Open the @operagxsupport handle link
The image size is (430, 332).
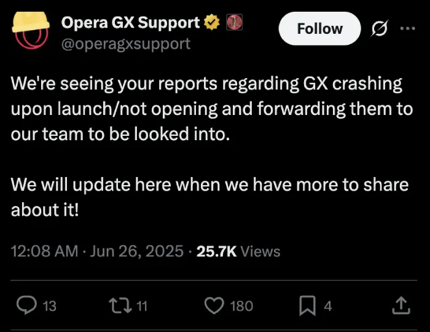pyautogui.click(x=126, y=44)
